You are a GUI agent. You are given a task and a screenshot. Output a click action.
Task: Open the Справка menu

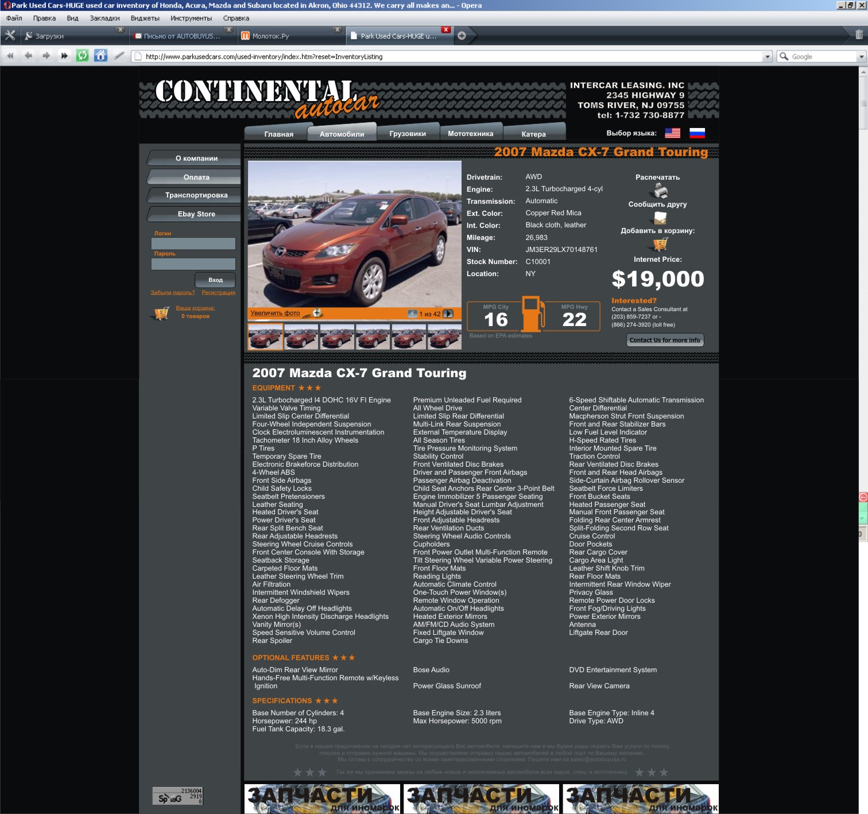point(236,18)
